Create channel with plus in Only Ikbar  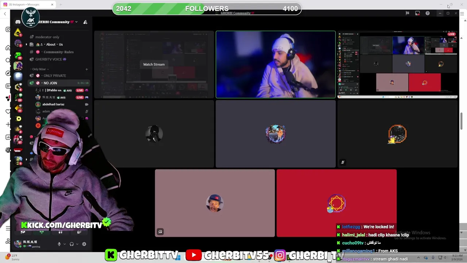point(86,69)
